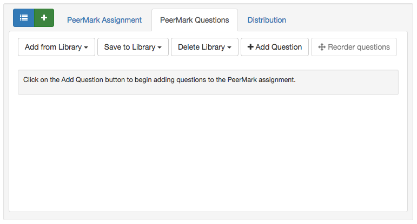
Task: Click the blue list view icon
Action: coord(24,18)
